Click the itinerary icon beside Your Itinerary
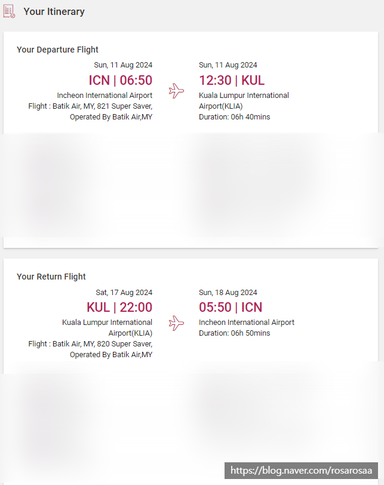Screen dimensions: 384x485 (9, 11)
